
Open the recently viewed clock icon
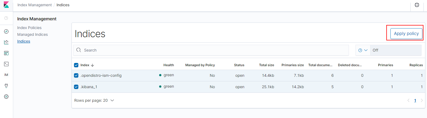click(x=6, y=18)
